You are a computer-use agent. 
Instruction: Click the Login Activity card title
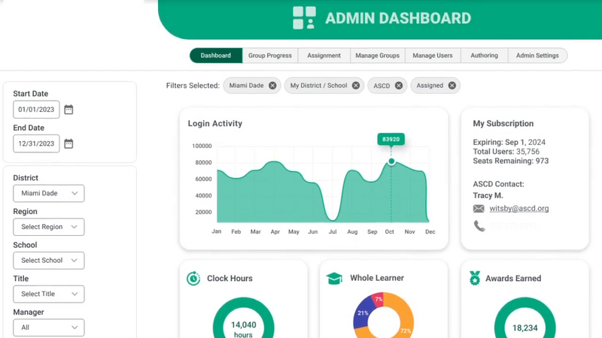coord(215,123)
